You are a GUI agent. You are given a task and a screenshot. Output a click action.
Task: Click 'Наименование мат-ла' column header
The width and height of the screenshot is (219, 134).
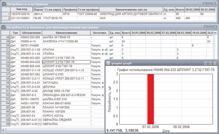point(131,10)
